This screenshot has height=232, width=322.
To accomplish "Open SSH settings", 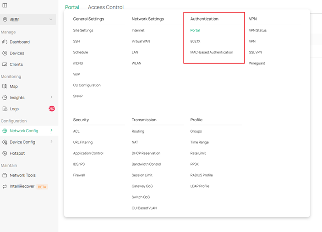I will (x=76, y=41).
